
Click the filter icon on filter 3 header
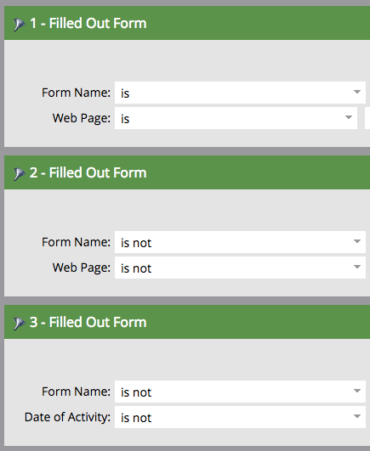(19, 323)
